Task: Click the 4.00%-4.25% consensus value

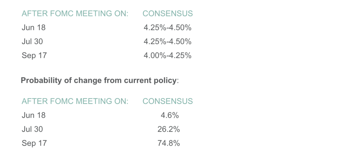Action: [x=167, y=55]
